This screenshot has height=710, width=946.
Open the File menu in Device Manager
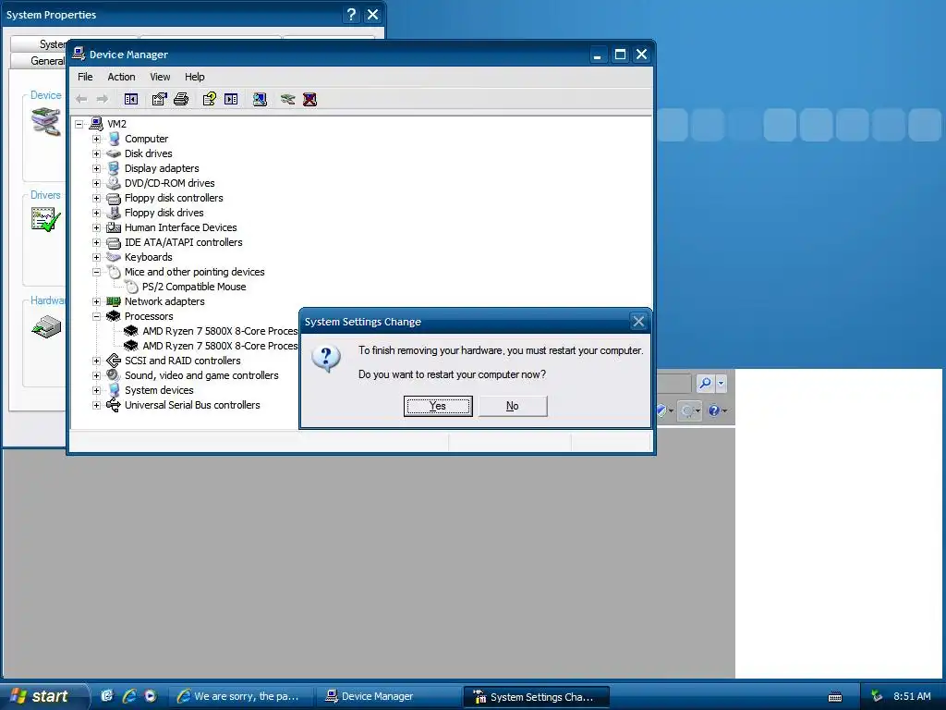(85, 77)
